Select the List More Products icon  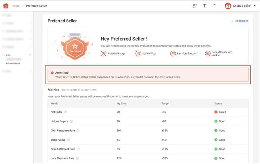pyautogui.click(x=173, y=54)
